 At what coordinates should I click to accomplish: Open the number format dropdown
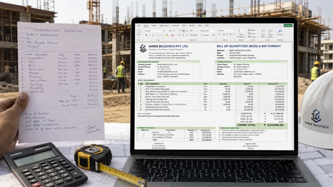tap(226, 30)
